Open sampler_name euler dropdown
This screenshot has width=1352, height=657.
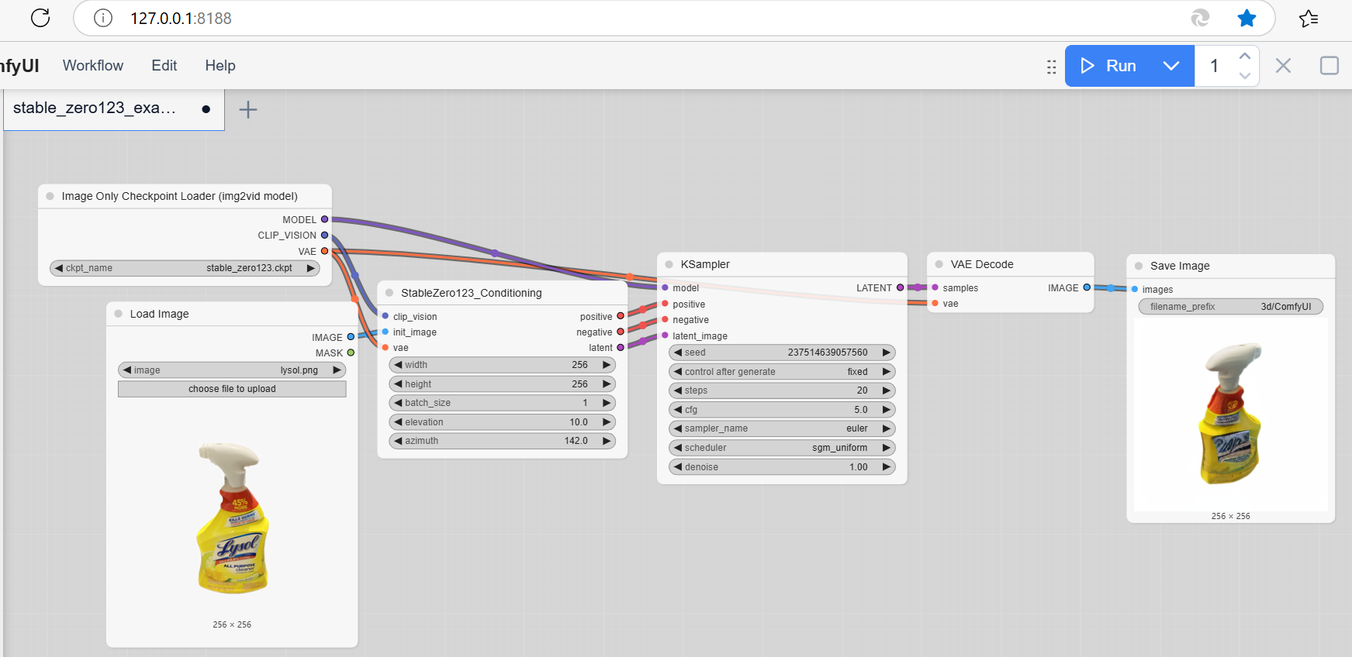[x=782, y=428]
